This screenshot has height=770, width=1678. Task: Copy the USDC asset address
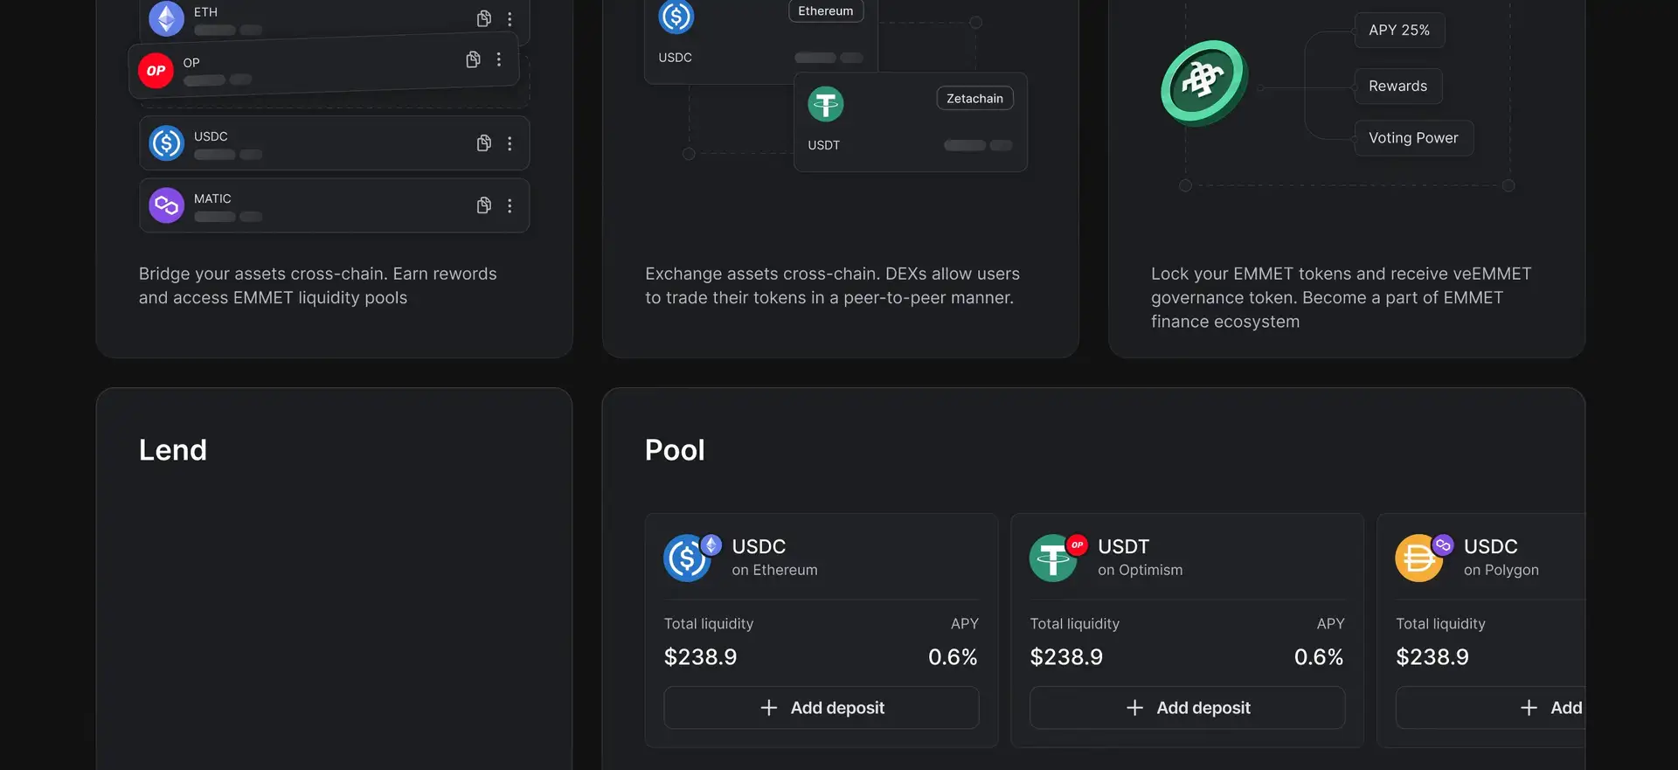click(x=483, y=143)
